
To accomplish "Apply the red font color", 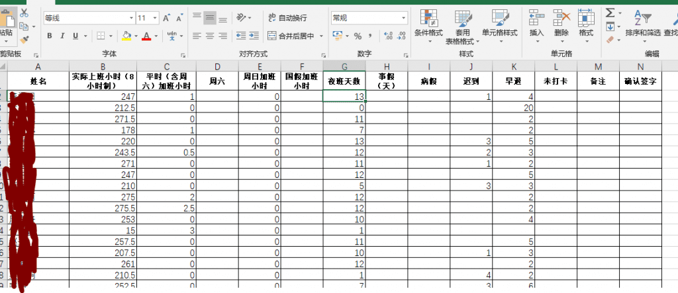I will point(146,36).
